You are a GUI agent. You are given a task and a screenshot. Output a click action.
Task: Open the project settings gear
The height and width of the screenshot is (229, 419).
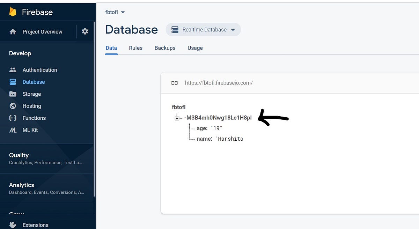pos(85,31)
